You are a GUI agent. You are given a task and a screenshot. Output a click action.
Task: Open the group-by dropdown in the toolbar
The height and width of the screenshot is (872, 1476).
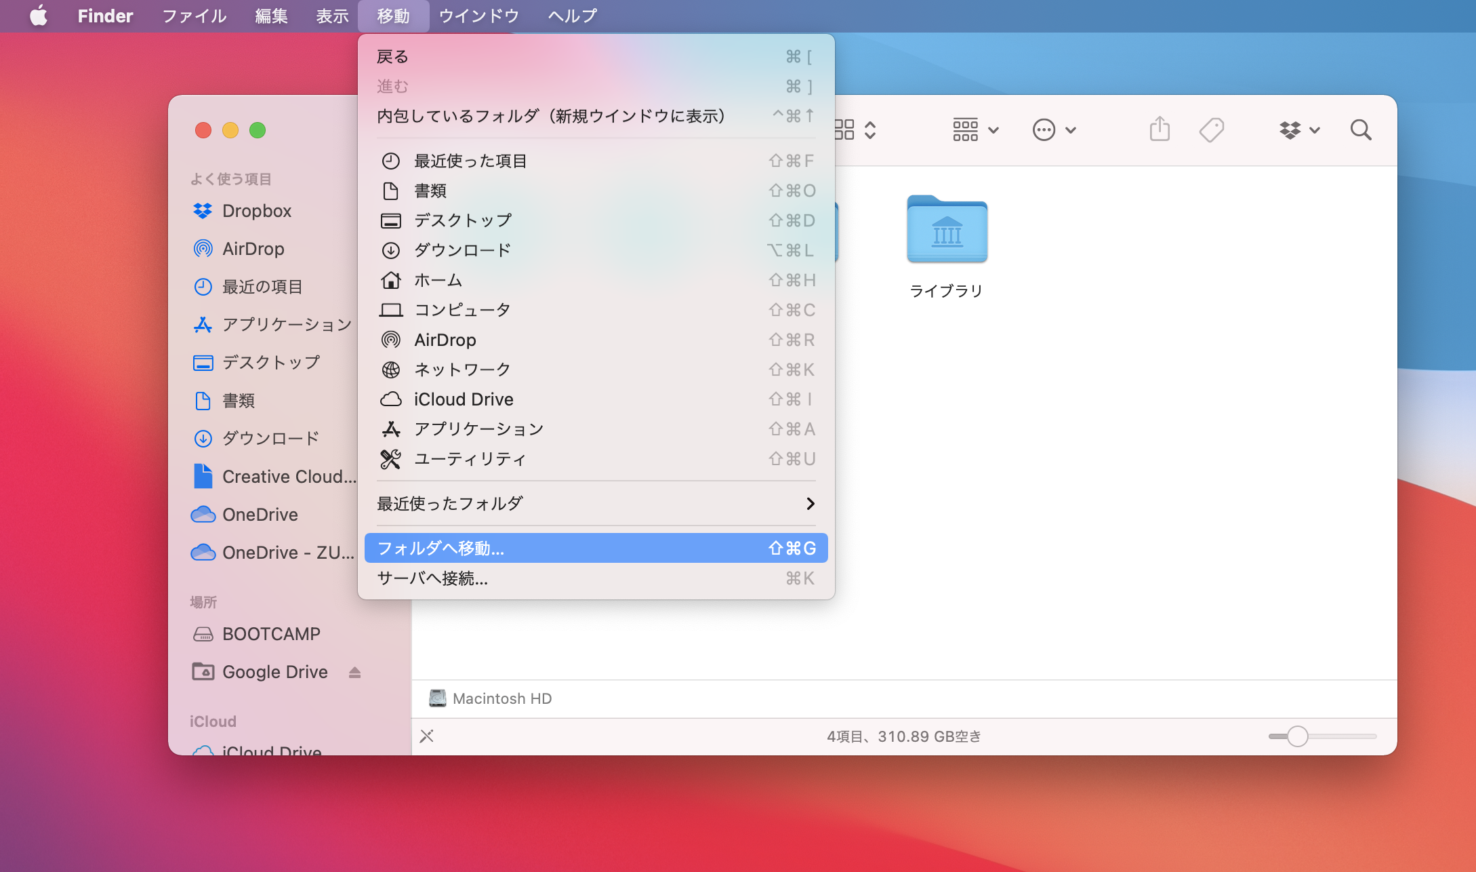[975, 130]
